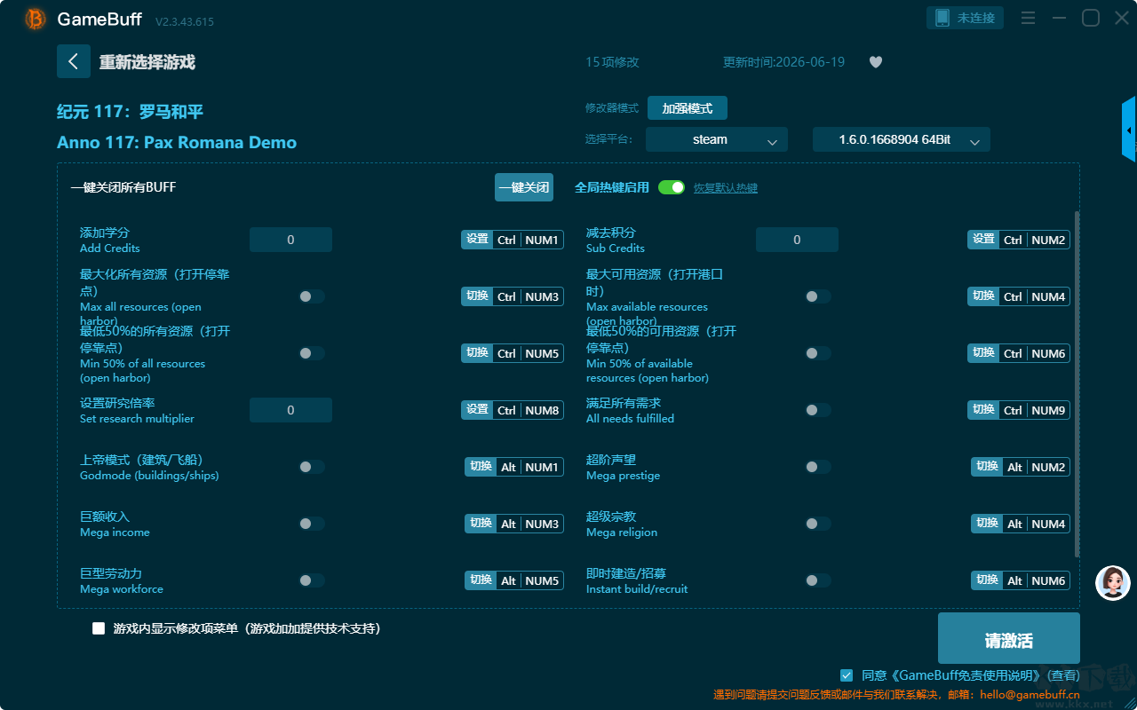
Task: Enable Min 50% of all resources
Action: click(312, 353)
